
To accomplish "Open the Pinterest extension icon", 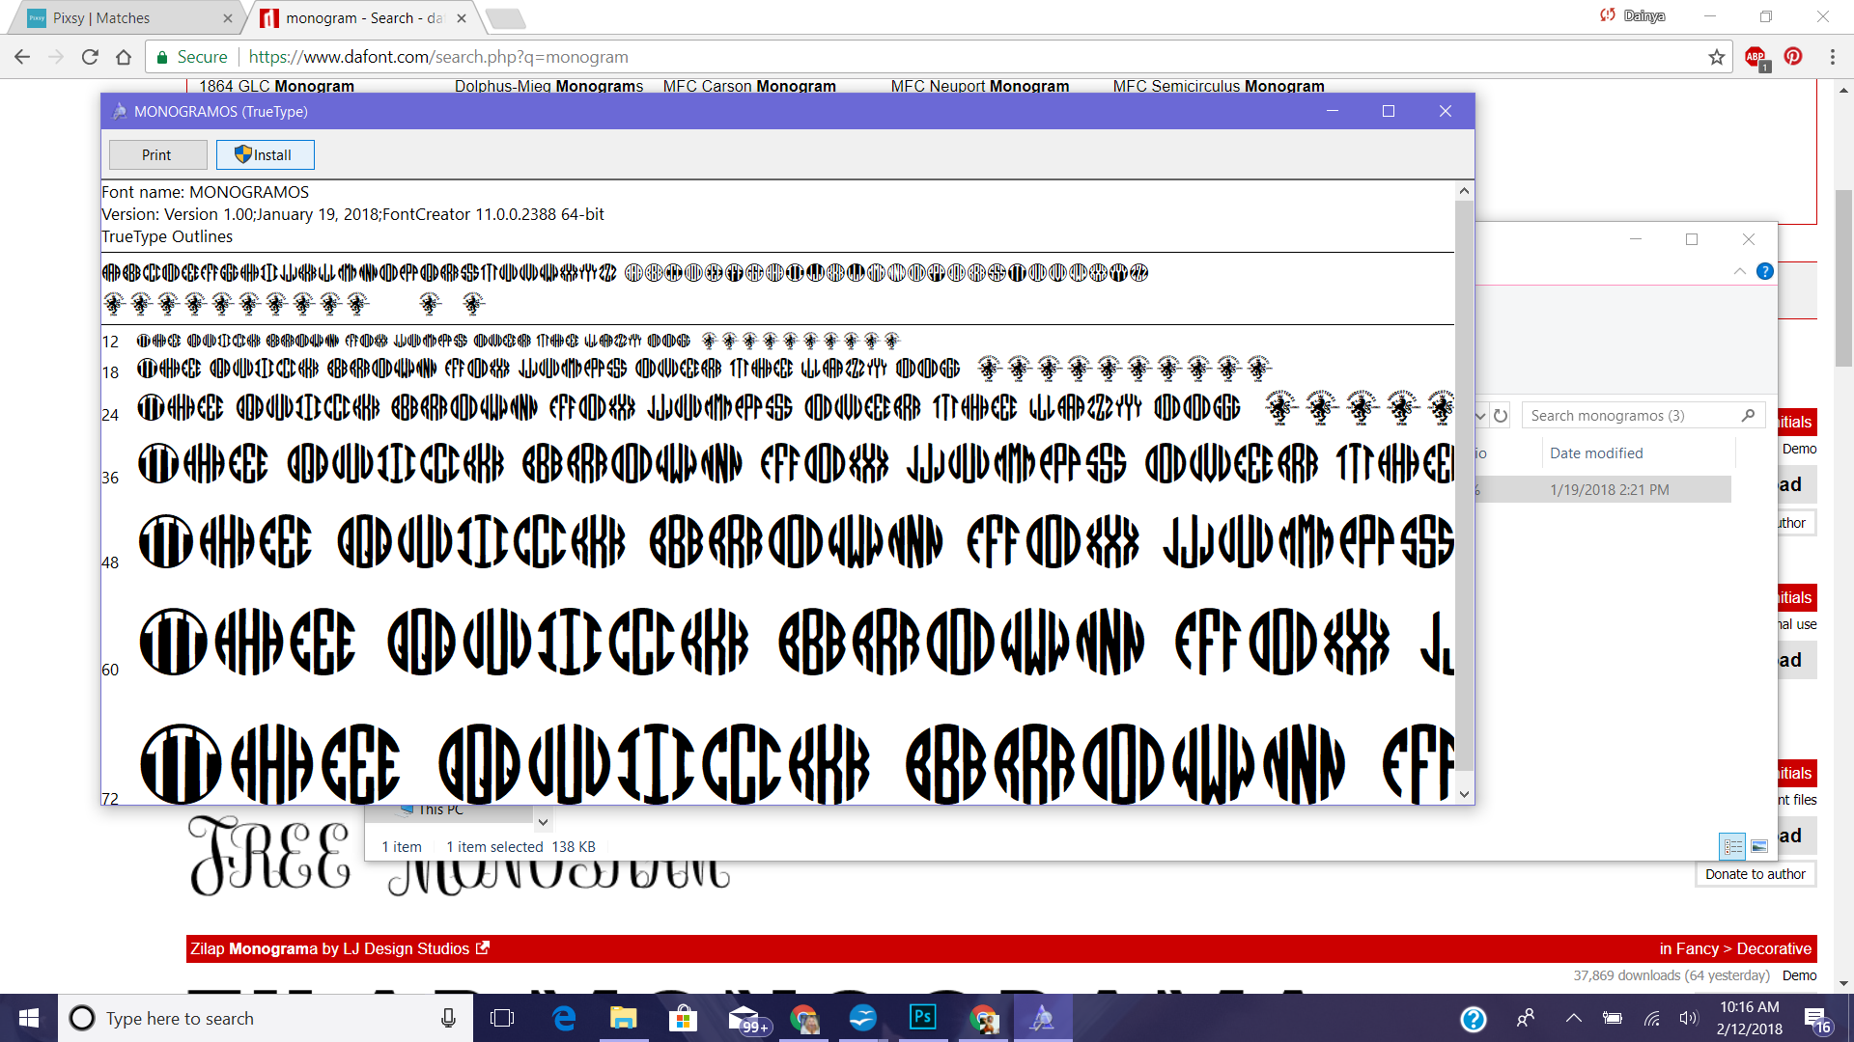I will (1793, 57).
